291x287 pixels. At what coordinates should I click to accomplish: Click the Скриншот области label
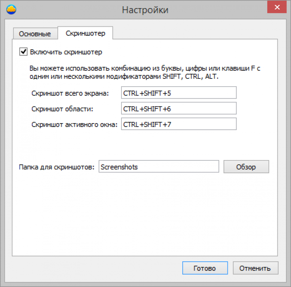[62, 109]
